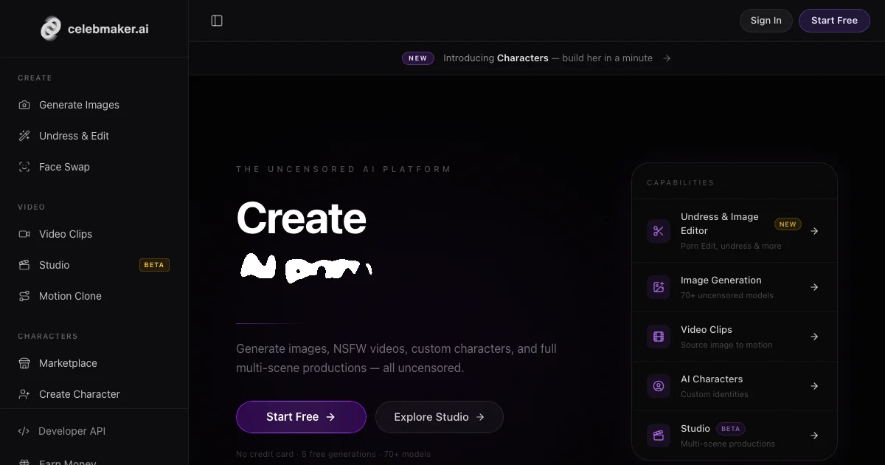
Task: Click the paragraph starting Generate images, NSFW videos
Action: coord(396,358)
